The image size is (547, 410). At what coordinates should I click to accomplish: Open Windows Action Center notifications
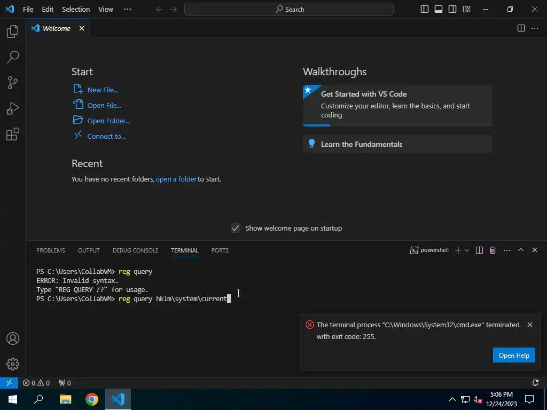529,399
